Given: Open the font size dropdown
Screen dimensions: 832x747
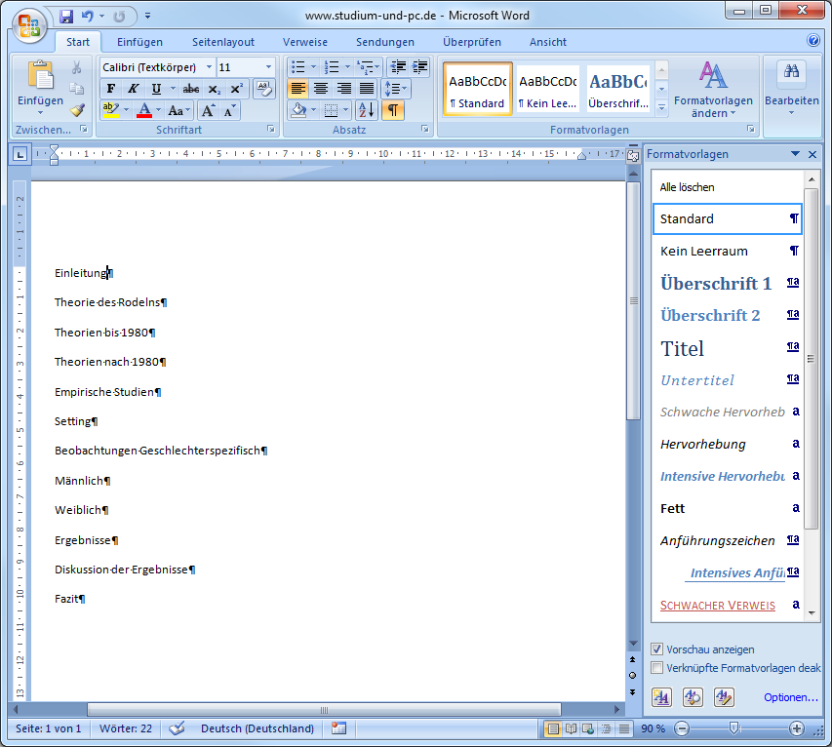Looking at the screenshot, I should [268, 67].
